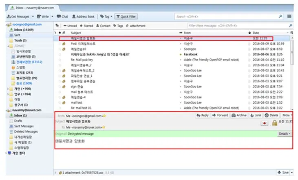This screenshot has width=298, height=180.
Task: Sort messages by the From column
Action: coord(187,33)
